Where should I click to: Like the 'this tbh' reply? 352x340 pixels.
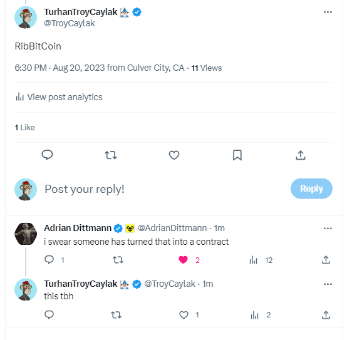pyautogui.click(x=184, y=315)
